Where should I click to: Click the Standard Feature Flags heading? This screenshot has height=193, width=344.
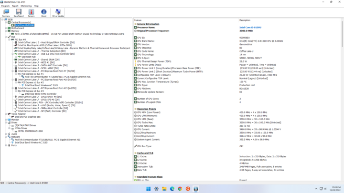150,177
